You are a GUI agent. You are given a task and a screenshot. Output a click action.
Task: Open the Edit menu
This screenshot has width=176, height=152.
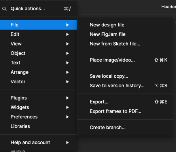click(38, 34)
